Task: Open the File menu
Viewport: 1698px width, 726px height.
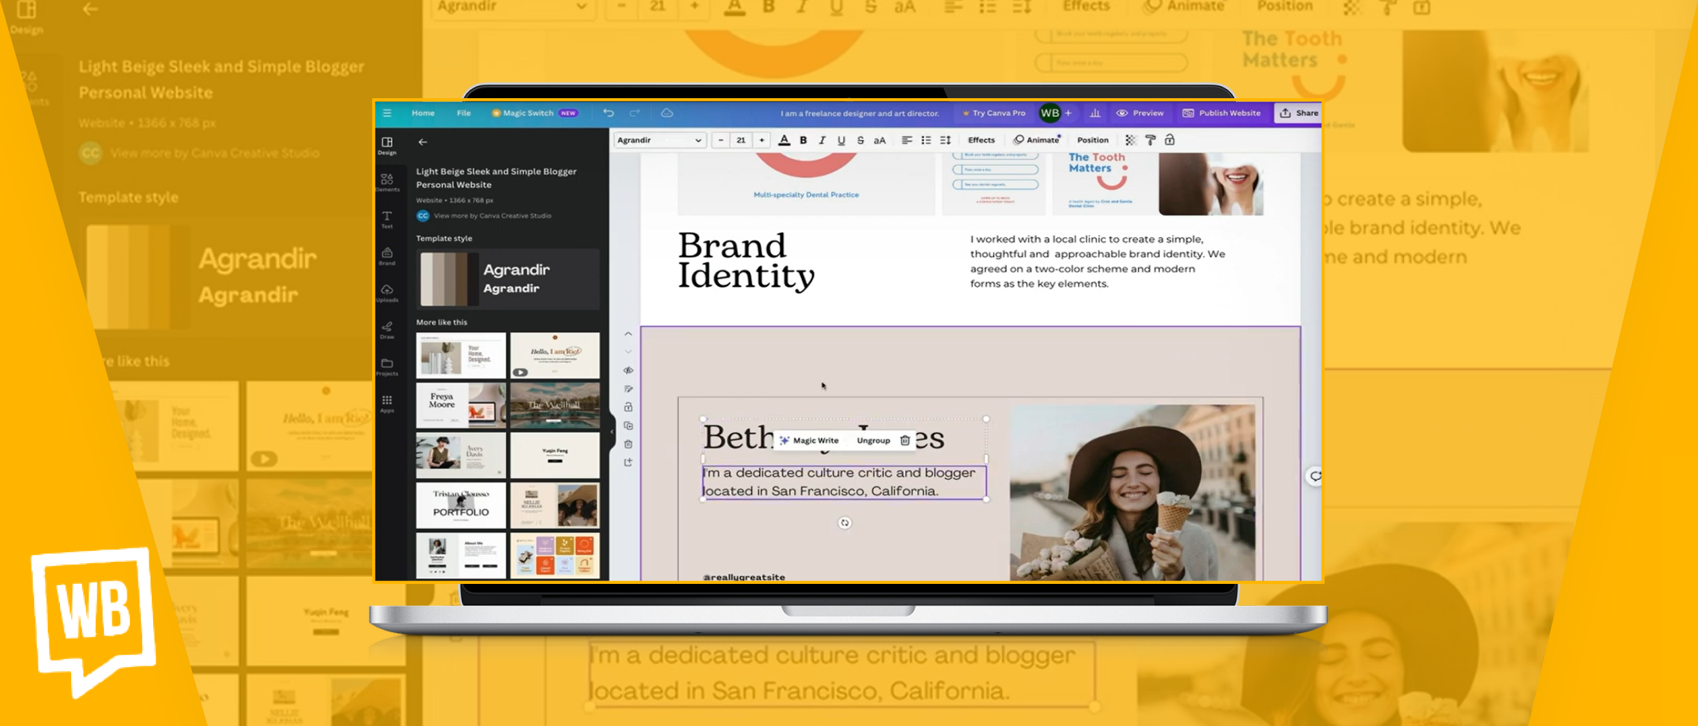Action: coord(463,112)
